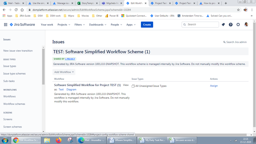Open Screen schemes in the sidebar
Image resolution: width=256 pixels, height=144 pixels.
pyautogui.click(x=12, y=127)
